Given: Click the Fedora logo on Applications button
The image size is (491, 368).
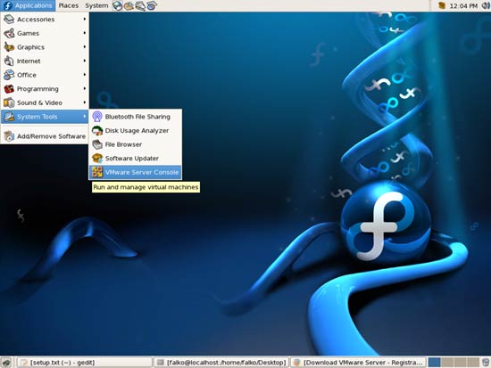Looking at the screenshot, I should coord(7,5).
